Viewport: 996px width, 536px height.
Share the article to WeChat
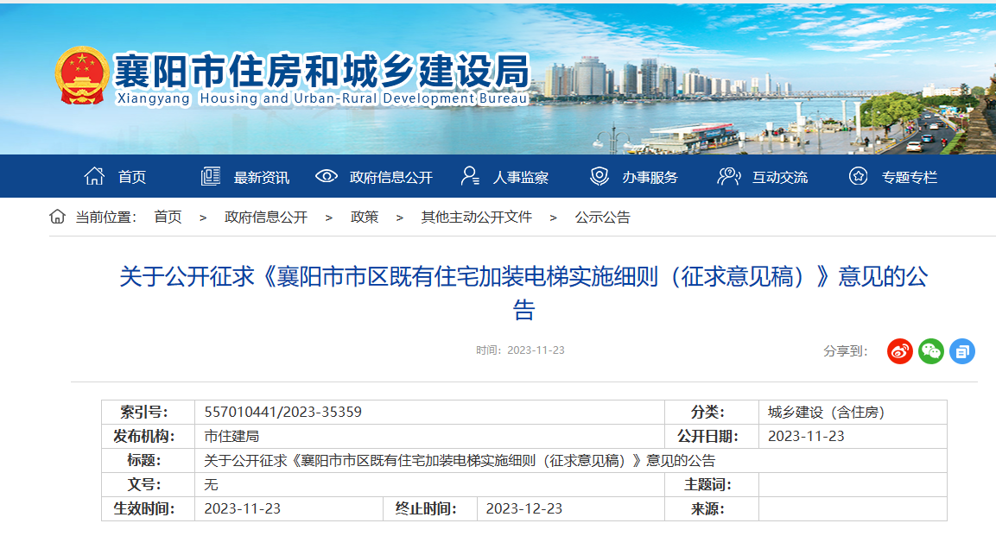(x=930, y=351)
